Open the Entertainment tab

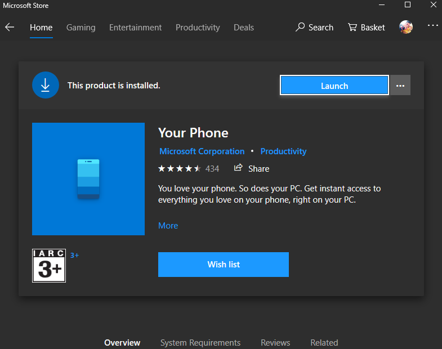coord(135,28)
